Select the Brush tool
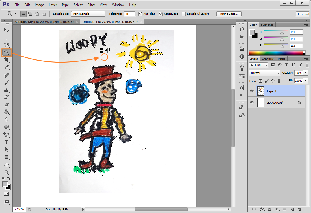 pyautogui.click(x=7, y=83)
